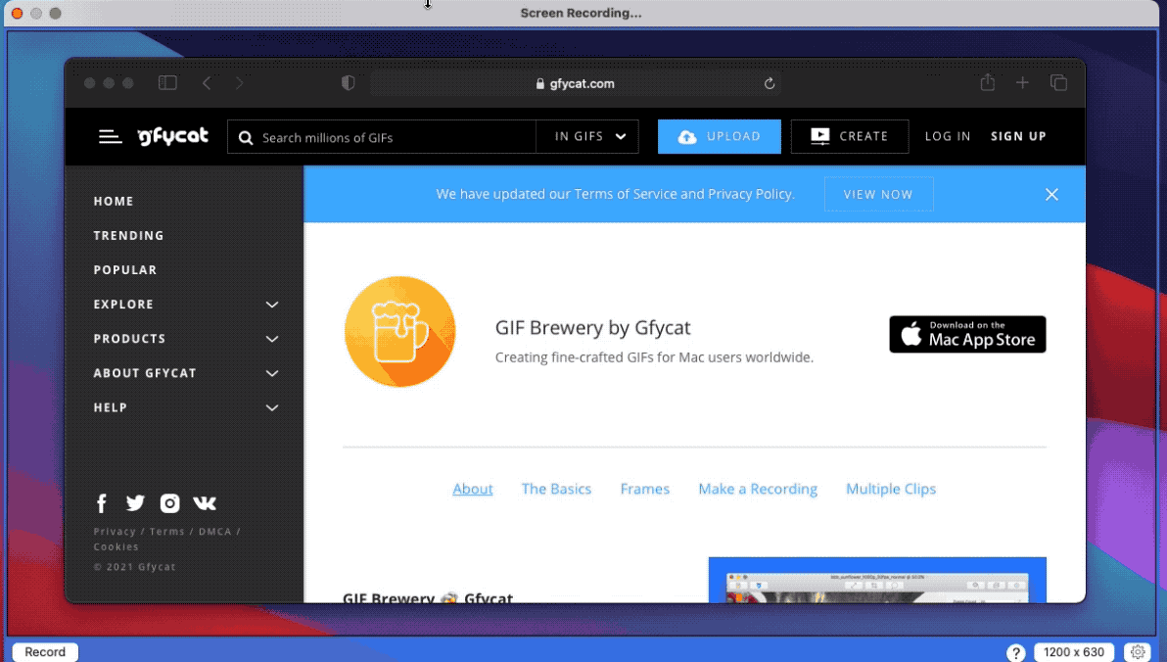Expand the Explore sidebar section

pyautogui.click(x=272, y=305)
